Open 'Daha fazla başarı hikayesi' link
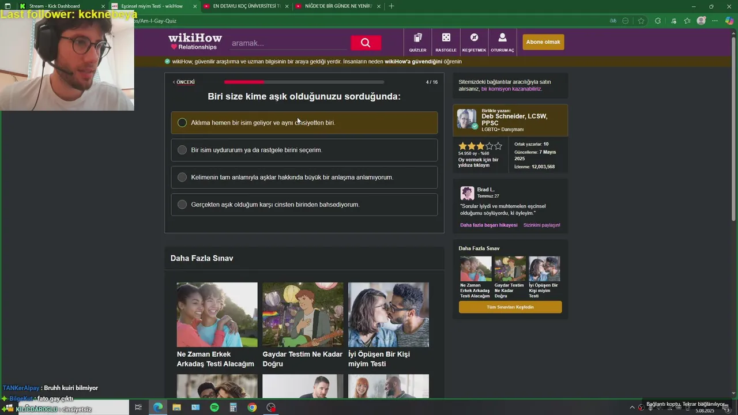The width and height of the screenshot is (738, 415). point(488,225)
